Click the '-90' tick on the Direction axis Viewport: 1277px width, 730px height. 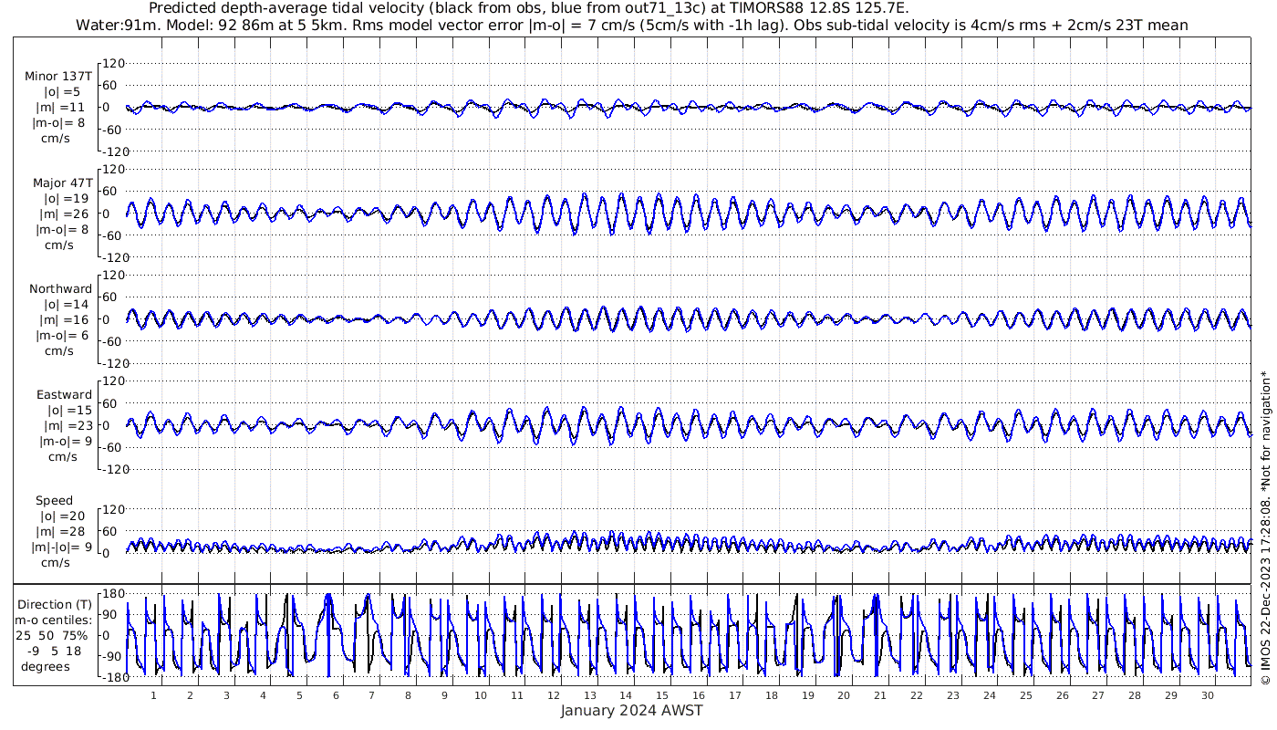coord(113,657)
